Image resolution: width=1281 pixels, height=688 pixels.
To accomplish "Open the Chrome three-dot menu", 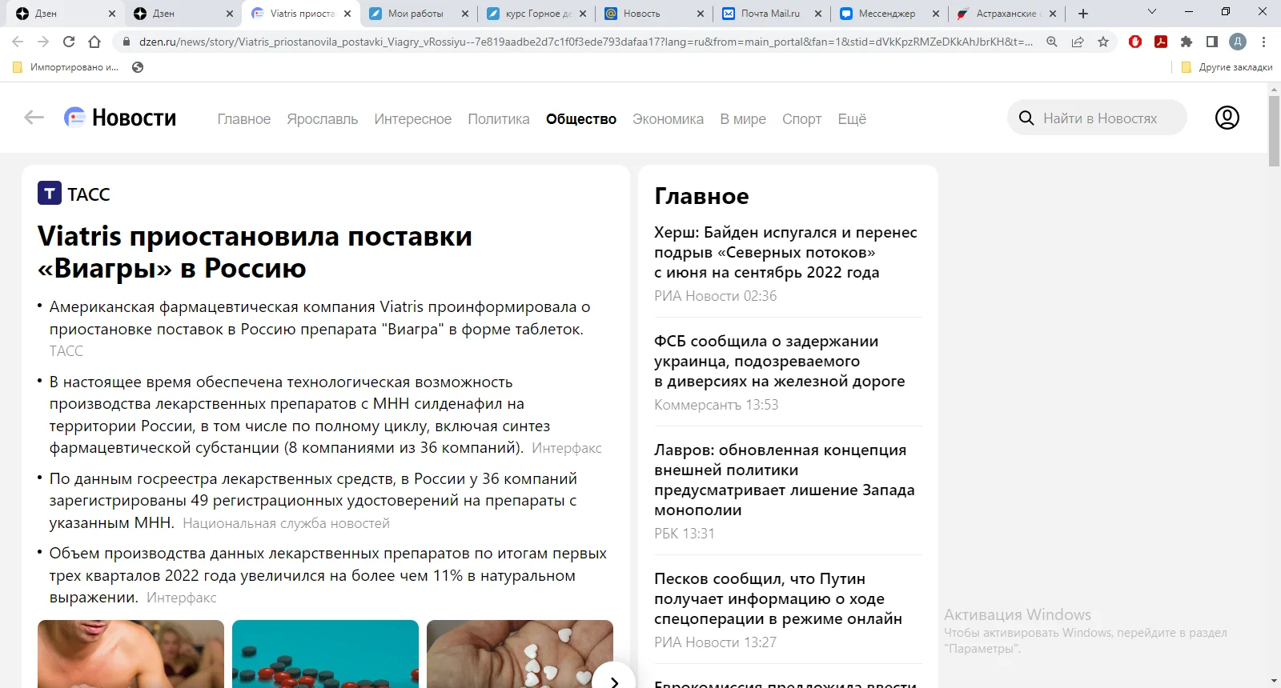I will click(1263, 42).
